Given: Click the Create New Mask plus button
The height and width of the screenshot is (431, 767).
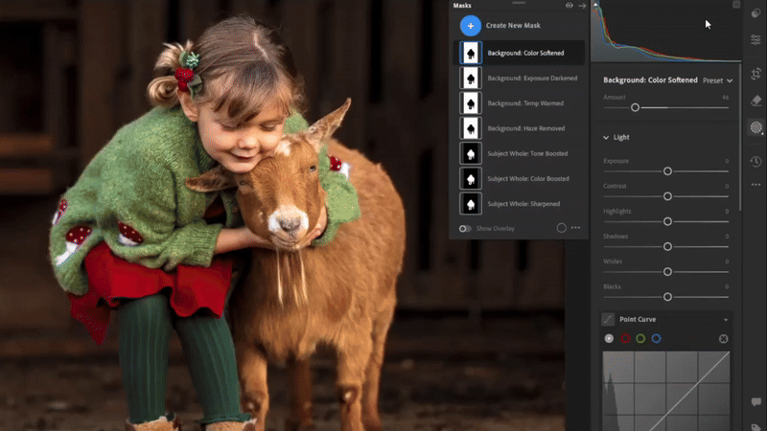Looking at the screenshot, I should click(x=470, y=26).
